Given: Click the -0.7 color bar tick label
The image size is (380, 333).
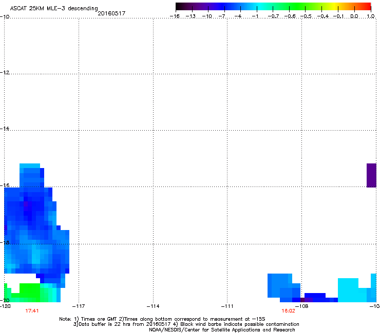Looking at the screenshot, I should (273, 16).
